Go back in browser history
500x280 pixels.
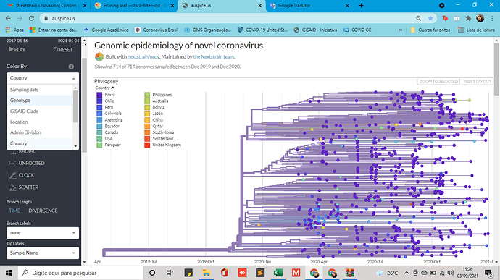point(8,19)
